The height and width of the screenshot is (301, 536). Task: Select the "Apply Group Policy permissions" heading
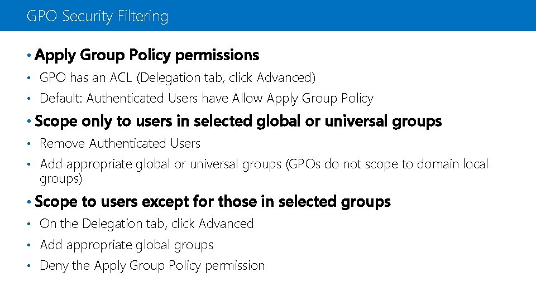pos(147,55)
